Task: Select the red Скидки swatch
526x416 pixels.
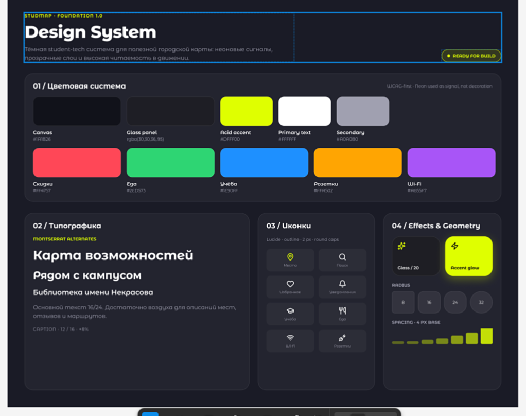Action: click(77, 162)
